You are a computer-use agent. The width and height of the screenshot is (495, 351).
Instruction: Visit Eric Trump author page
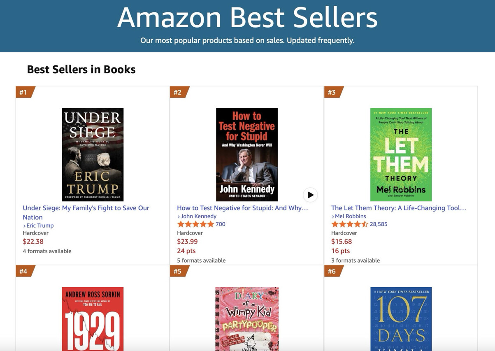[x=40, y=225]
